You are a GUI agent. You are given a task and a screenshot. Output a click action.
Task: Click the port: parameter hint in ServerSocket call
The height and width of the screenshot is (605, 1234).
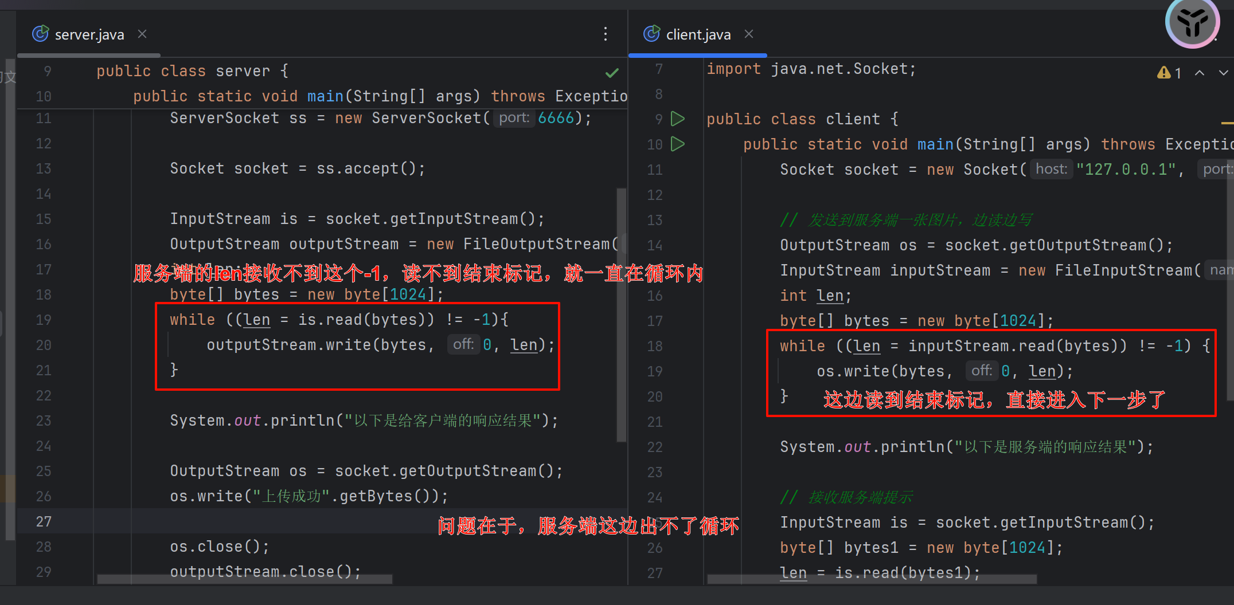pyautogui.click(x=514, y=118)
